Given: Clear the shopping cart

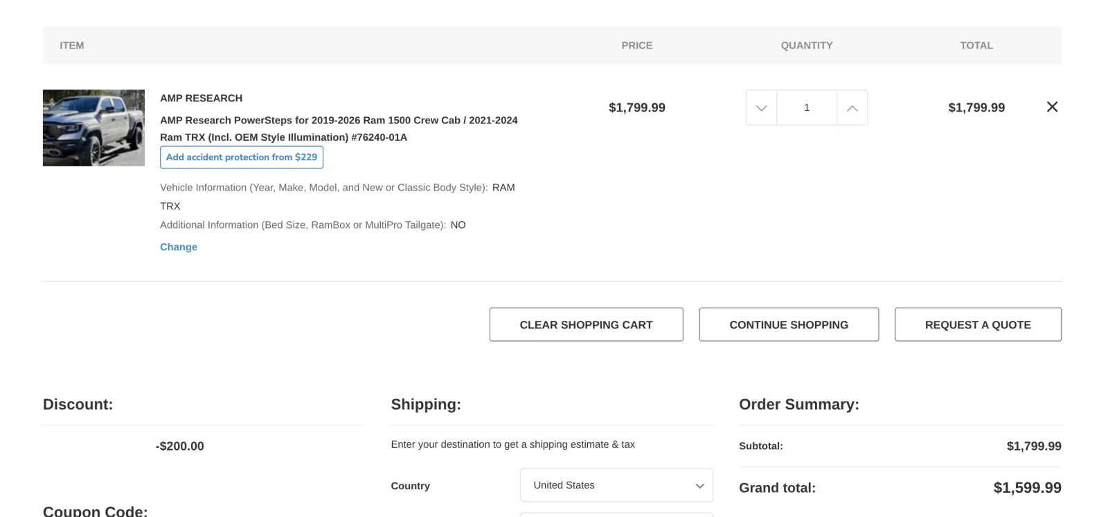Looking at the screenshot, I should pyautogui.click(x=586, y=324).
